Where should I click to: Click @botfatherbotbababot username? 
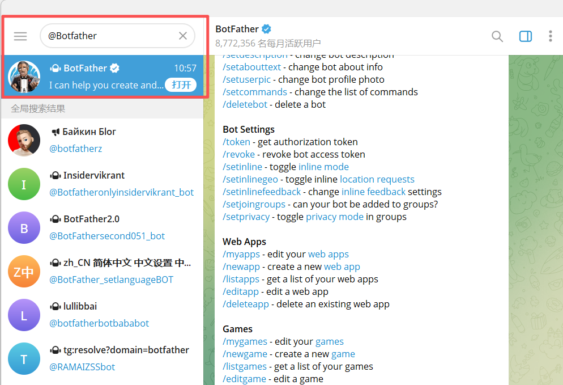[99, 323]
